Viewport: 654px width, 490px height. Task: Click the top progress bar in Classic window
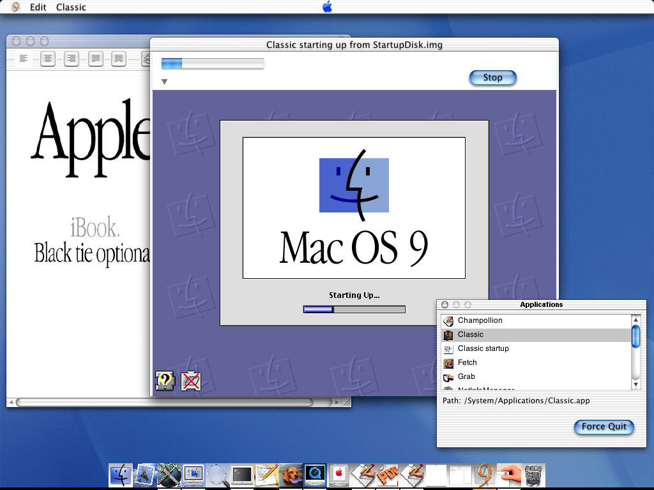coord(213,63)
